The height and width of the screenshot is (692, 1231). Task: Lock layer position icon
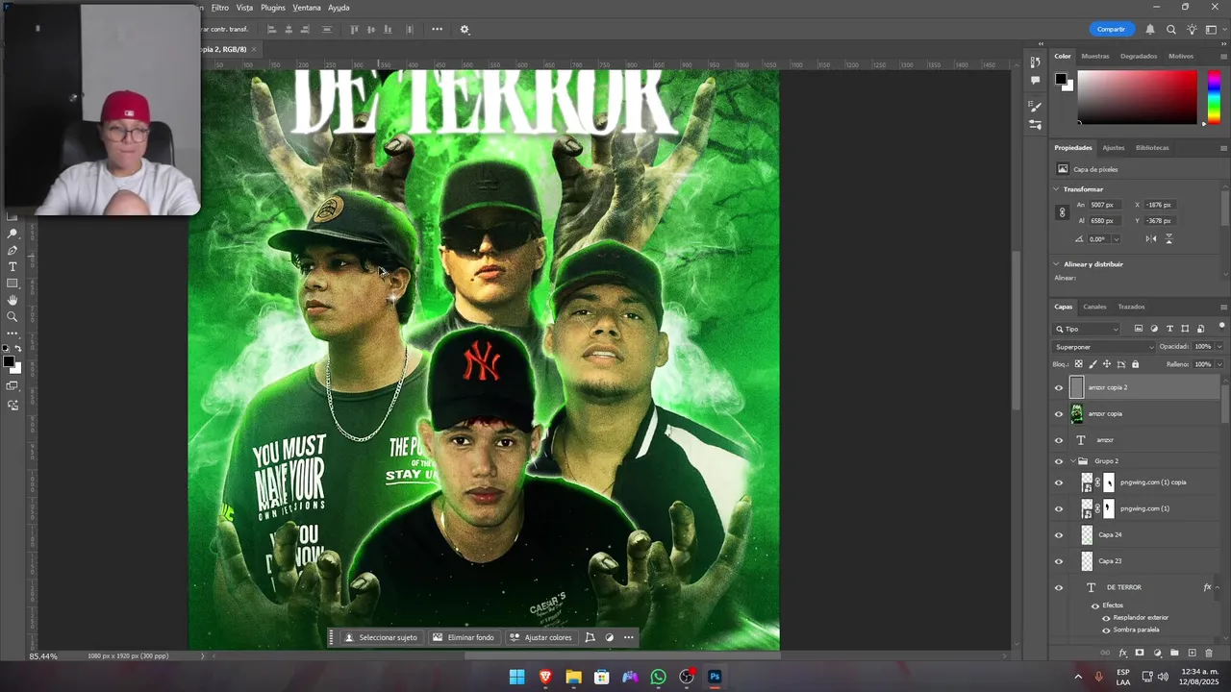1107,364
